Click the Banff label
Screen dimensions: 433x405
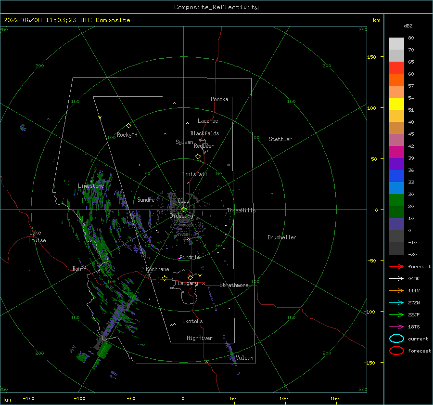(79, 269)
